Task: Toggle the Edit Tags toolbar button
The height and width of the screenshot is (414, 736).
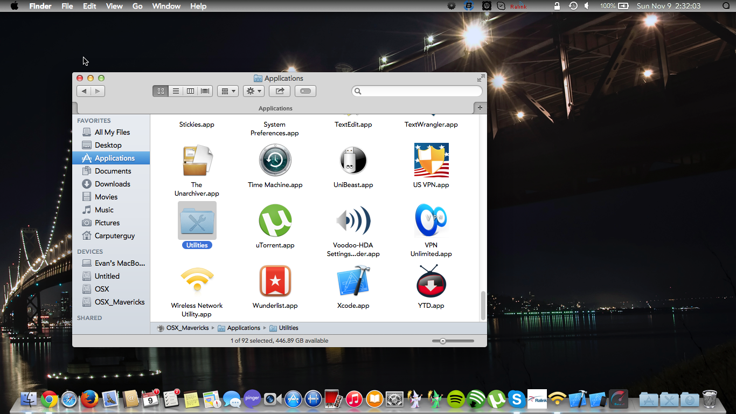Action: pos(305,91)
